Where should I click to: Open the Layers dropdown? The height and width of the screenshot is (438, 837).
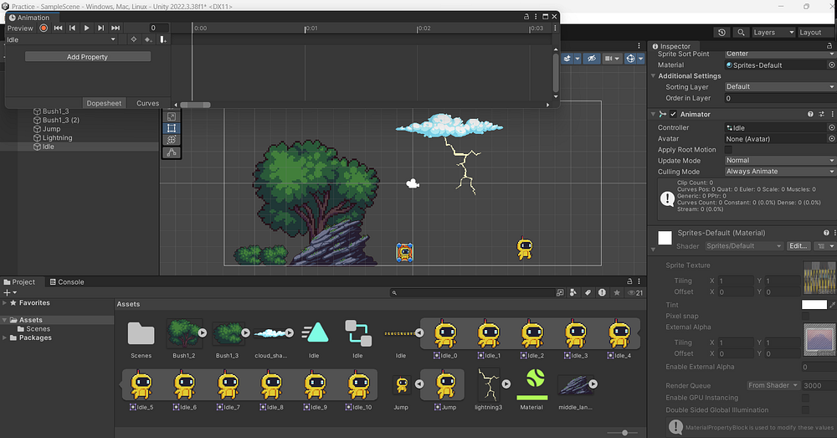773,33
